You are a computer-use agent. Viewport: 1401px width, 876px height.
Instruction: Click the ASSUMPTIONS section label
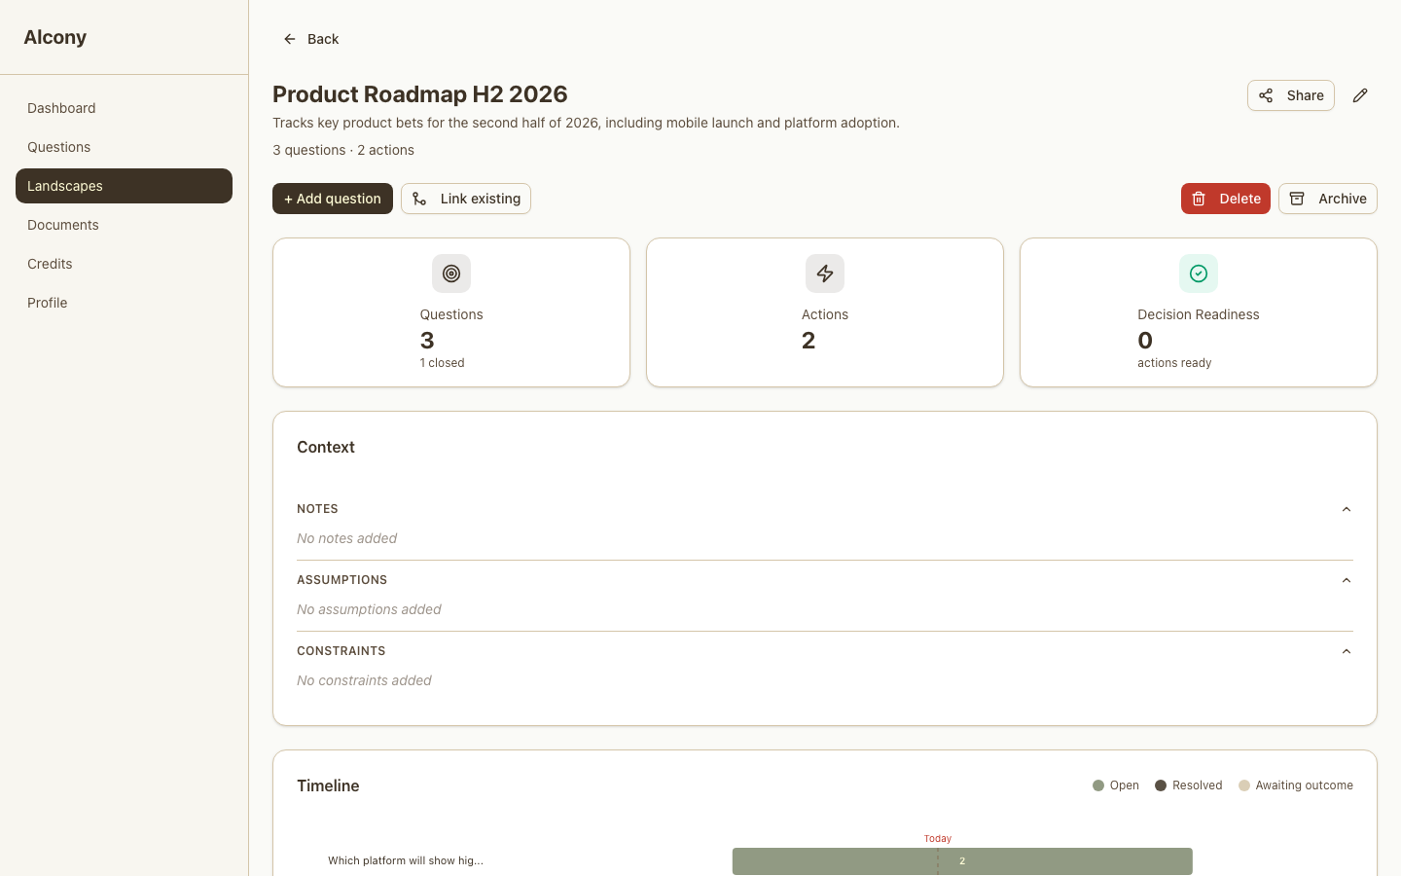coord(341,580)
